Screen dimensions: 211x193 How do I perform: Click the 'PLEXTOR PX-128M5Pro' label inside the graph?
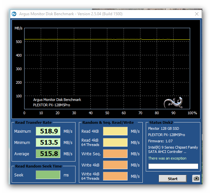tap(52, 105)
